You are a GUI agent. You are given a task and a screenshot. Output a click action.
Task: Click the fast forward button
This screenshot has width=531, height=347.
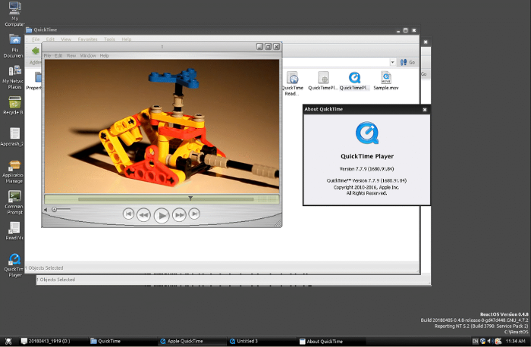(179, 214)
